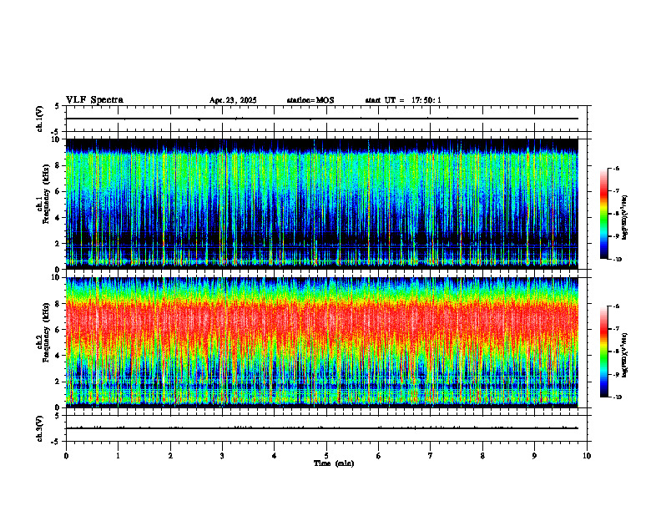
Task: Click the ch.2 spectrogram color bar
Action: tap(603, 352)
